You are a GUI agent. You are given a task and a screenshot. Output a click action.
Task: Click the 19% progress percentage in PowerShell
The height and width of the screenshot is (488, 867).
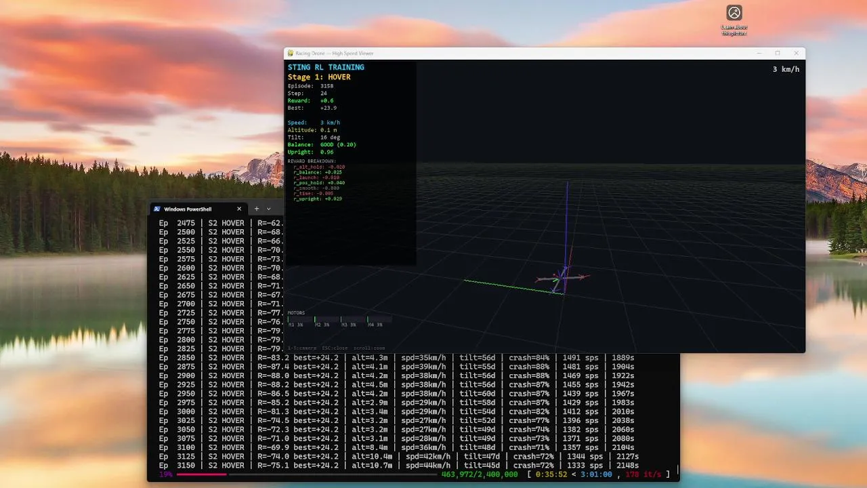click(x=165, y=474)
